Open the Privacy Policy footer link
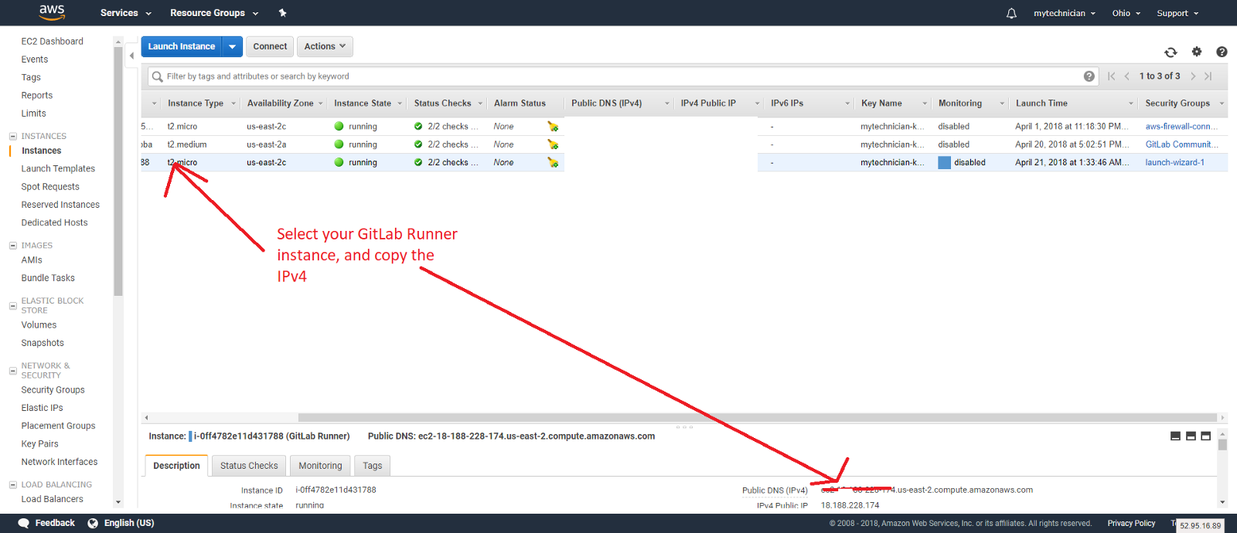 [1131, 523]
